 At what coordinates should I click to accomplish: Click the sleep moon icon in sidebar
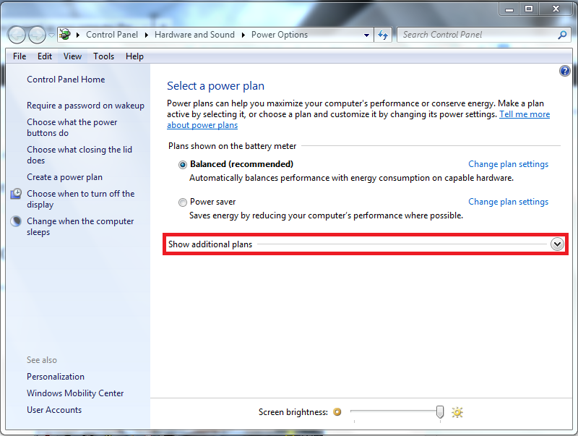(x=16, y=221)
